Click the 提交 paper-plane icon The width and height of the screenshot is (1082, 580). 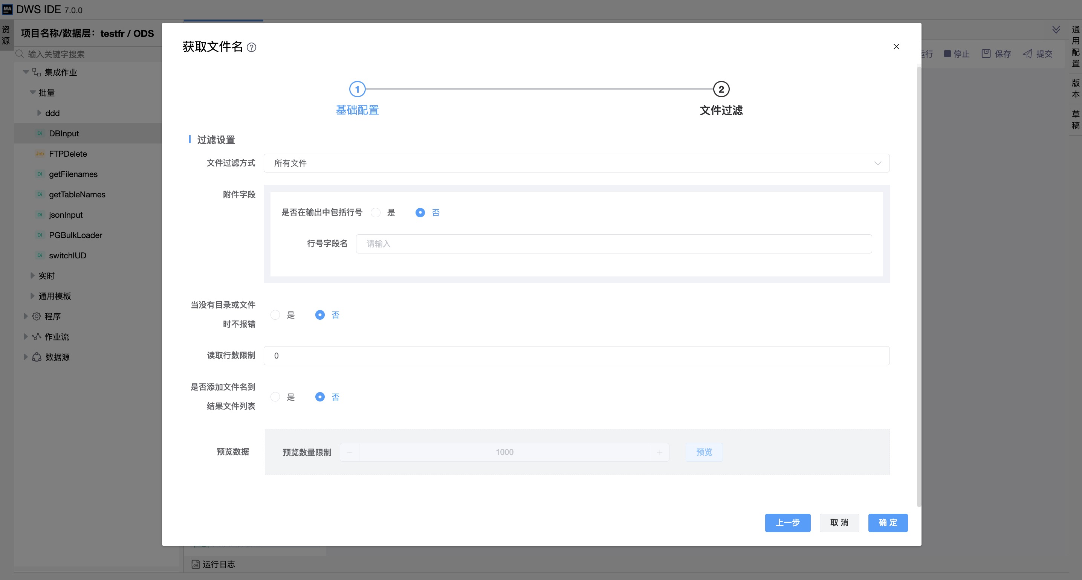click(x=1027, y=53)
